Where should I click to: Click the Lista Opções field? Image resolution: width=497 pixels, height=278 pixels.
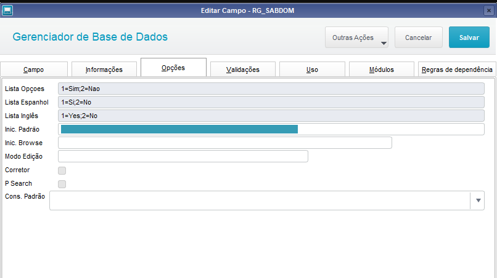pos(271,89)
